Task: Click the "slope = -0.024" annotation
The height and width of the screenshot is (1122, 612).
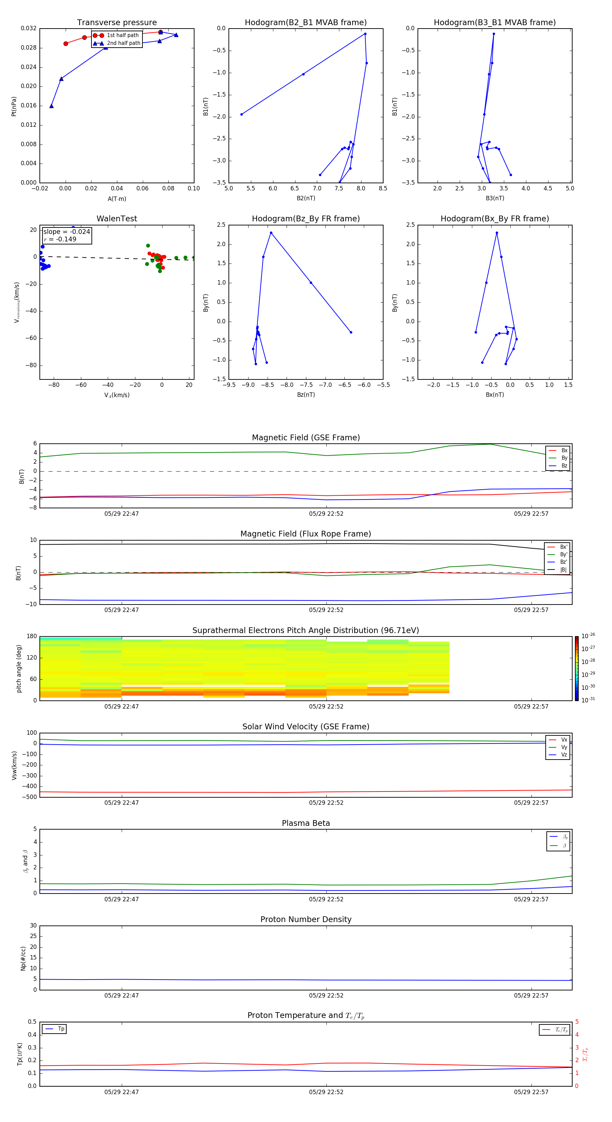Action: pyautogui.click(x=67, y=232)
